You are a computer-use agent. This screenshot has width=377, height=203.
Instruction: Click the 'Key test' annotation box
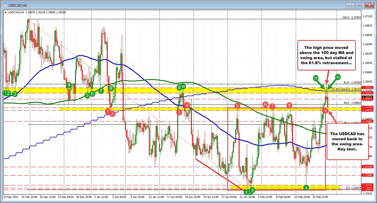point(347,141)
